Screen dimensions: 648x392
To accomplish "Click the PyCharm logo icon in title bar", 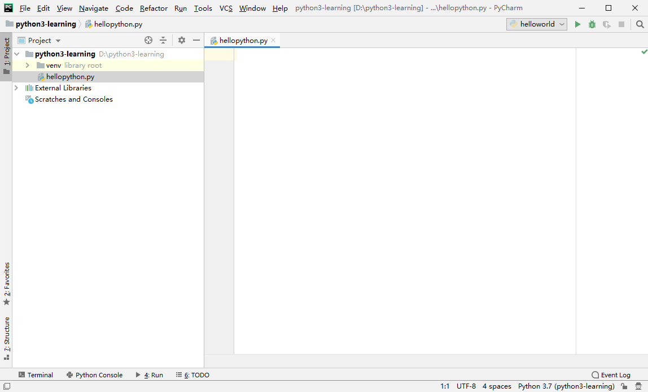I will [8, 8].
